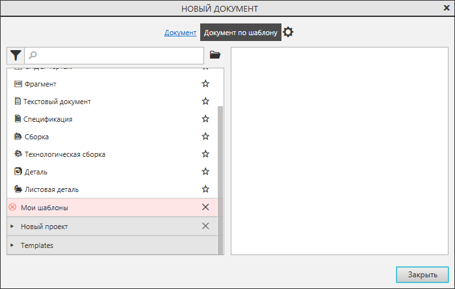This screenshot has width=455, height=289.
Task: Select the Текстовый документ template
Action: click(57, 102)
